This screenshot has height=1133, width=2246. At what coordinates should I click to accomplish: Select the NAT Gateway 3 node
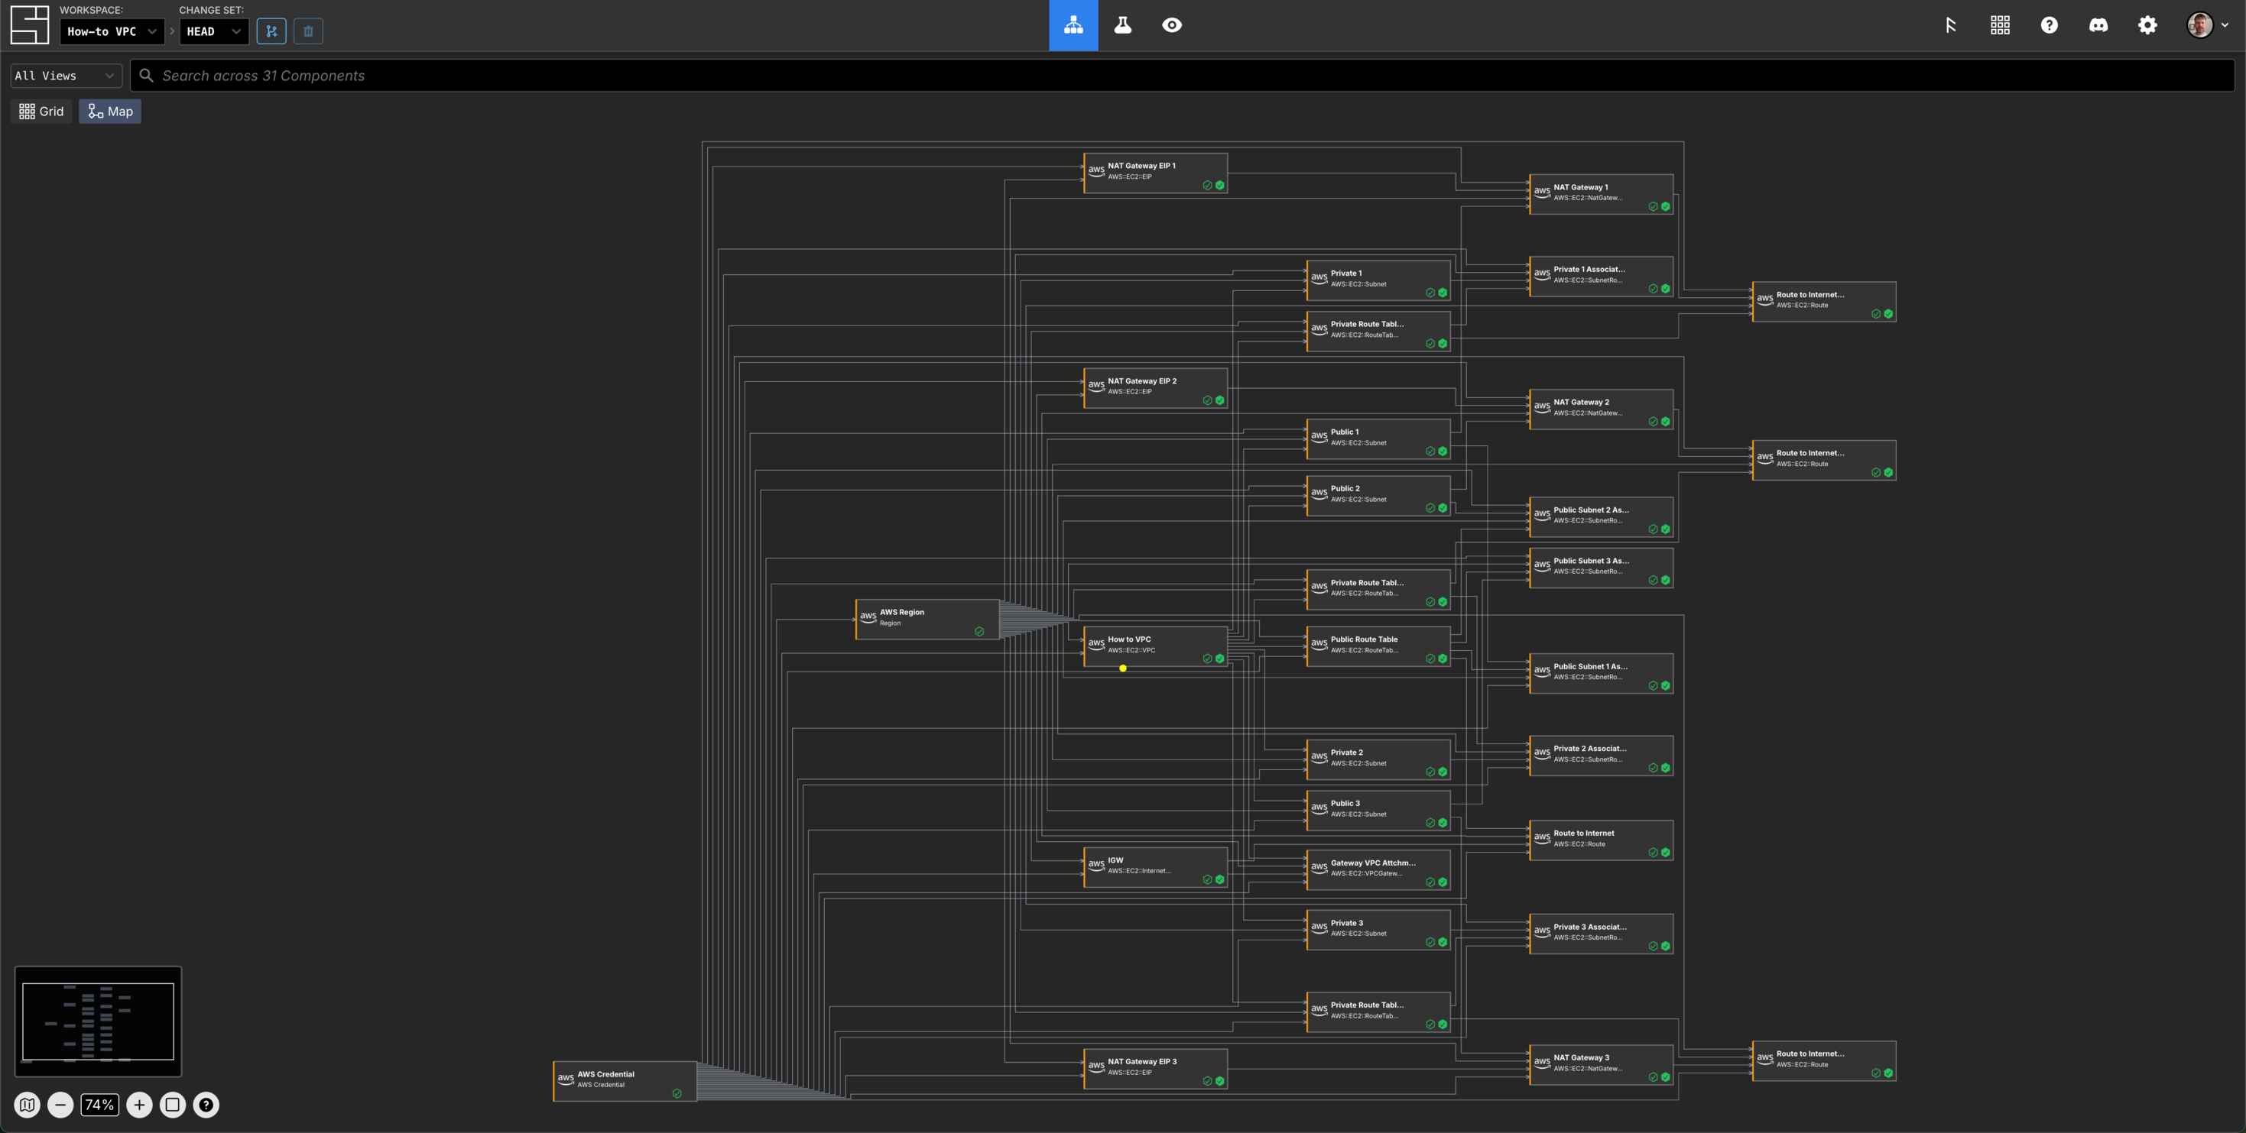click(1601, 1065)
